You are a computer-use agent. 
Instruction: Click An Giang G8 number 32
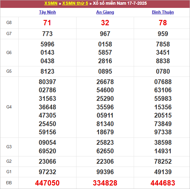tap(105, 23)
